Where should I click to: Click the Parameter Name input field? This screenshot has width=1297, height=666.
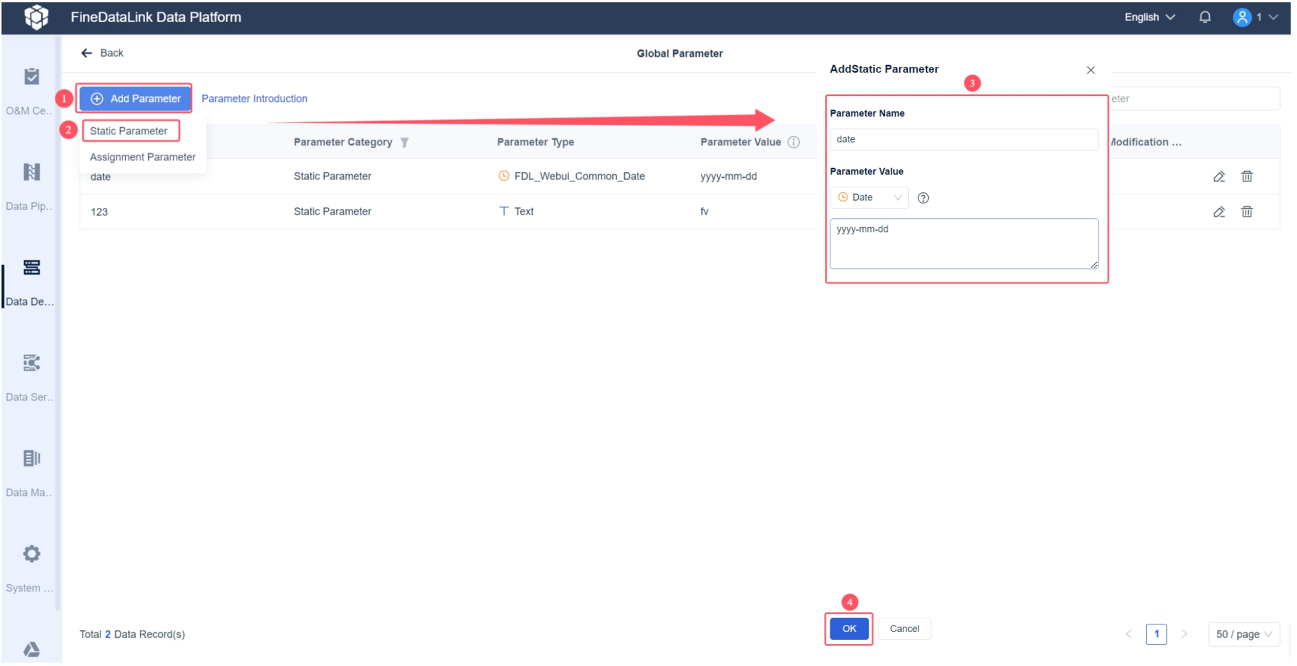[963, 139]
